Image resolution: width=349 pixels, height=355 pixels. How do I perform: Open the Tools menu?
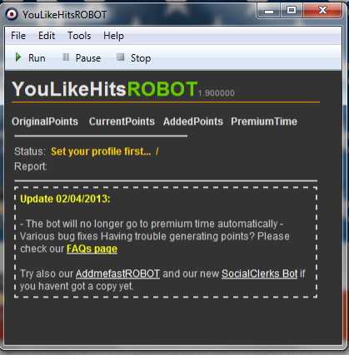click(79, 36)
